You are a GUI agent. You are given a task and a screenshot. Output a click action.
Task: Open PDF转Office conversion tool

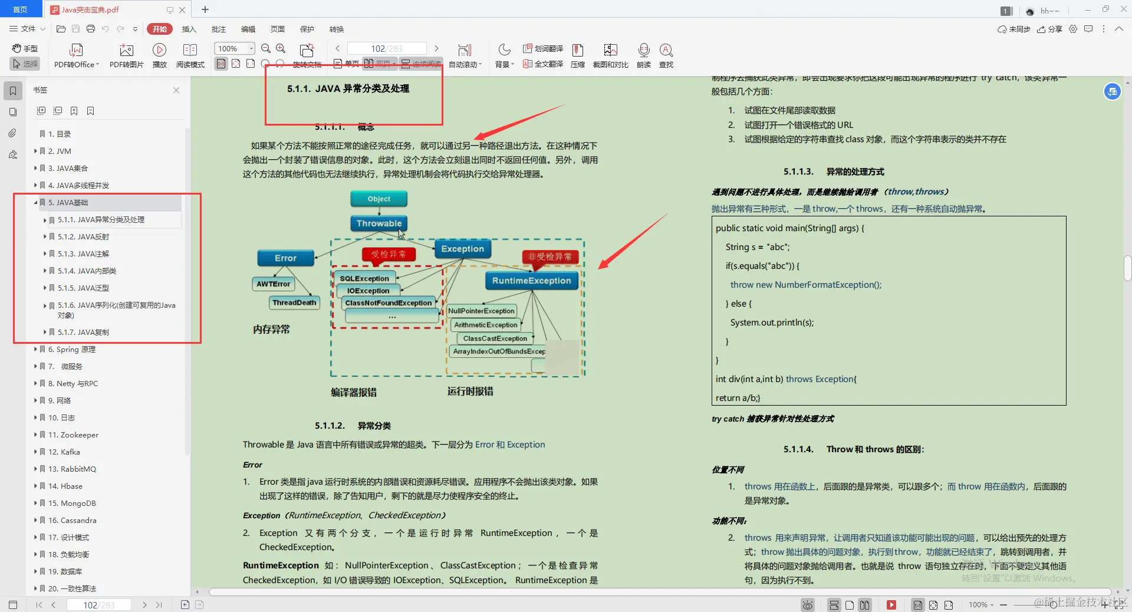coord(75,55)
